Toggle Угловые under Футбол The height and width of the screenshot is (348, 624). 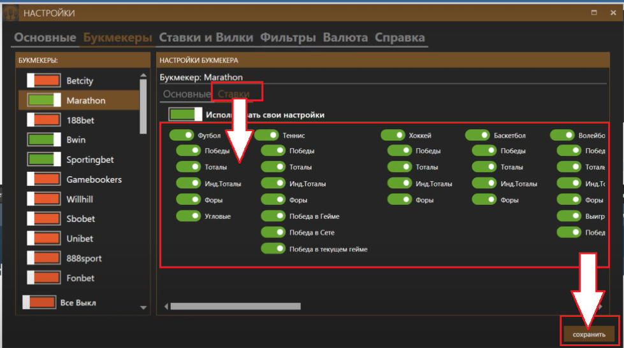click(x=188, y=216)
